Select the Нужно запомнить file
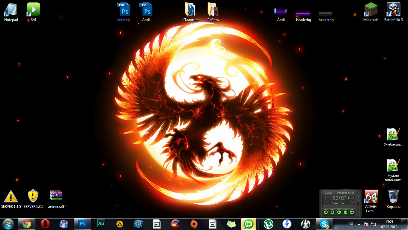Viewport: 408px width, 230px height. click(393, 170)
